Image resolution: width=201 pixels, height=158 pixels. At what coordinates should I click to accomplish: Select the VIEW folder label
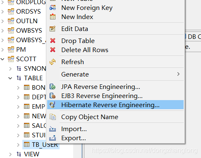pos(31,154)
